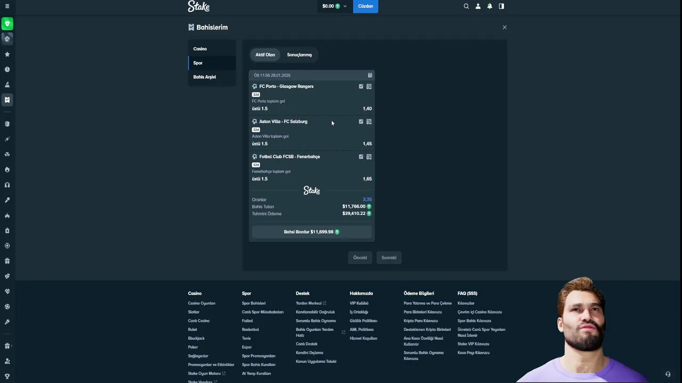Select Casino in the Bahislerim side menu
The image size is (682, 383).
pos(212,49)
